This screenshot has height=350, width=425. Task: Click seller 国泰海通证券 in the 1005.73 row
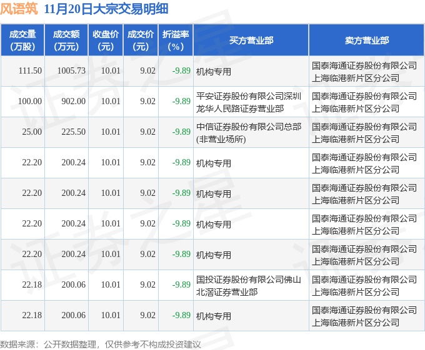pos(364,72)
